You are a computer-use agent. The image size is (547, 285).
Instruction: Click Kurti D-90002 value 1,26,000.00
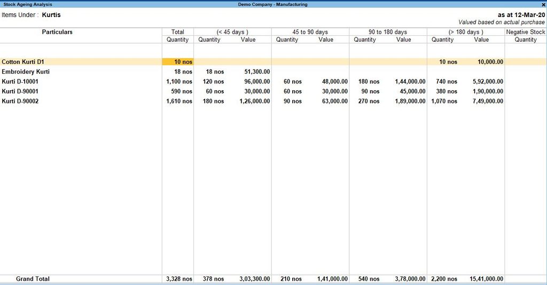click(255, 101)
